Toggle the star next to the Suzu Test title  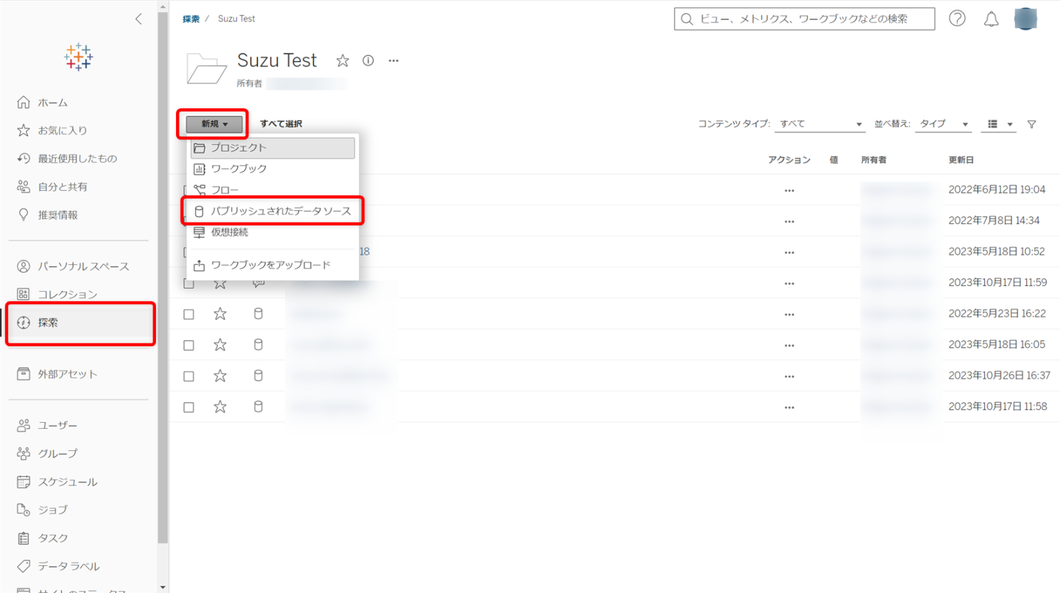(343, 61)
